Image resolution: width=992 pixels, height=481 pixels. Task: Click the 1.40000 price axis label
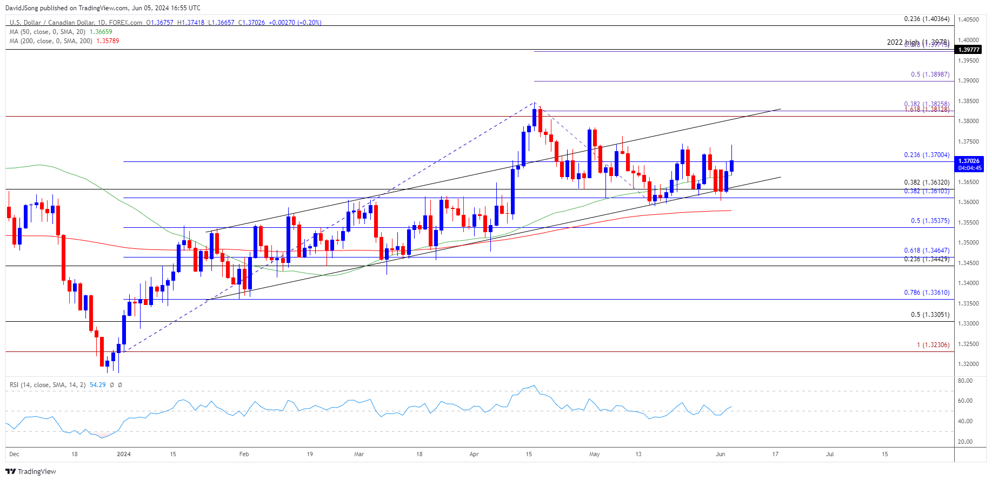coord(968,40)
